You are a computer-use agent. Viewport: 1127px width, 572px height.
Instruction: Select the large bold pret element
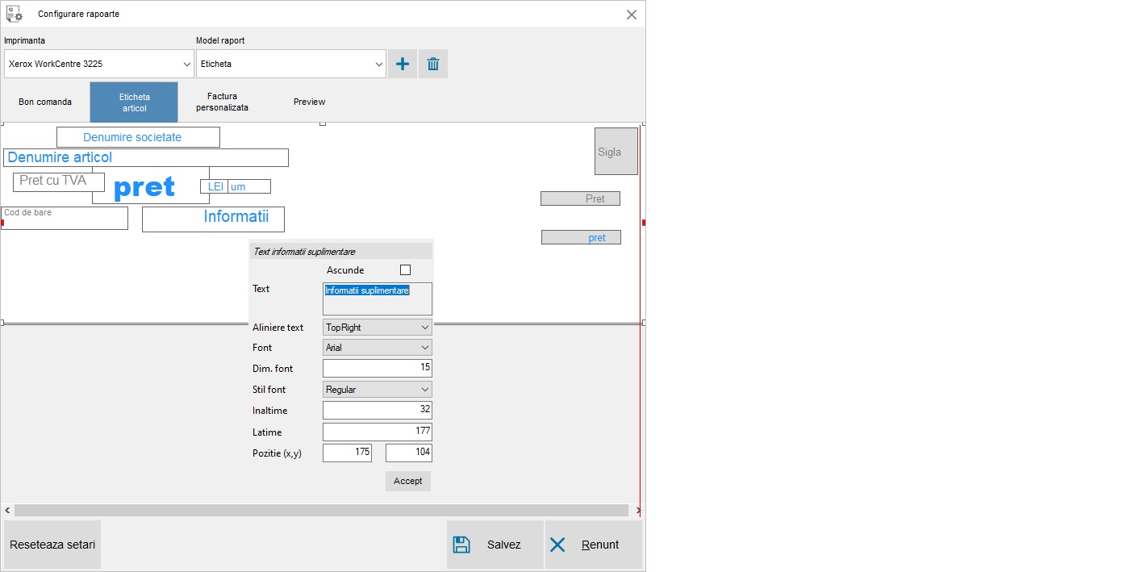click(151, 187)
